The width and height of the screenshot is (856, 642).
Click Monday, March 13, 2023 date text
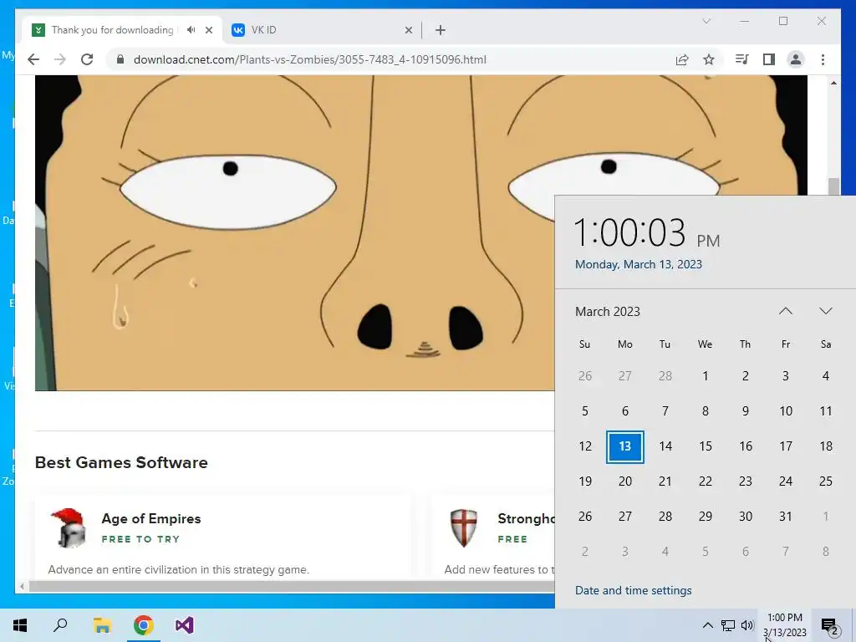[x=638, y=264]
